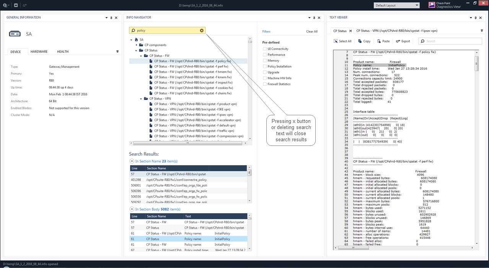Viewport: 489px width, 268px height.
Task: Pin the Text Viewer panel
Action: click(x=475, y=18)
